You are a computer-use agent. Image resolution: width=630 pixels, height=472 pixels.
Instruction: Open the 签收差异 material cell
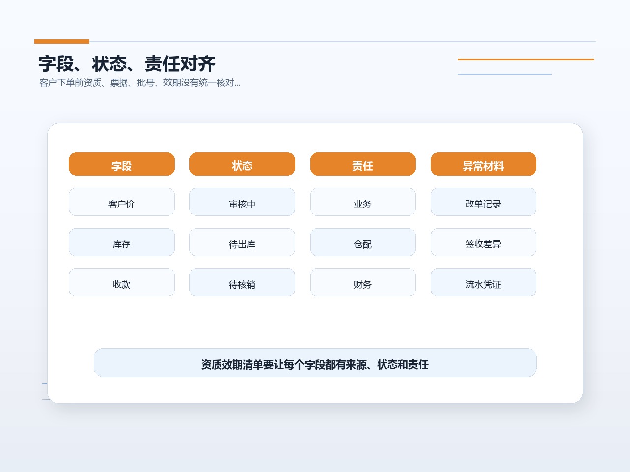pyautogui.click(x=483, y=242)
